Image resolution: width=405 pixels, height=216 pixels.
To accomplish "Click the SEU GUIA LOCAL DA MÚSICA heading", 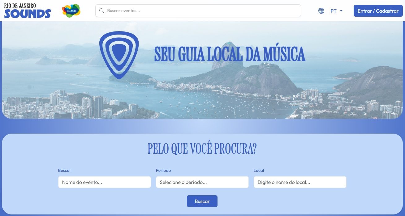I will click(x=230, y=54).
